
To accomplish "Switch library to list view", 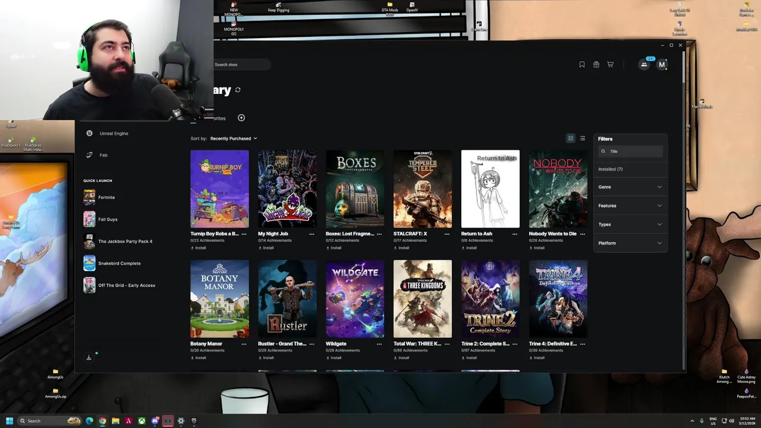I will pos(583,139).
